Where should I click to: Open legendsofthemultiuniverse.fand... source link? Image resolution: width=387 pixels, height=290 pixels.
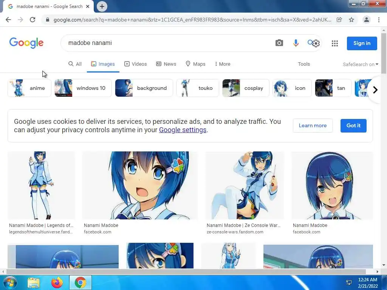tap(41, 232)
